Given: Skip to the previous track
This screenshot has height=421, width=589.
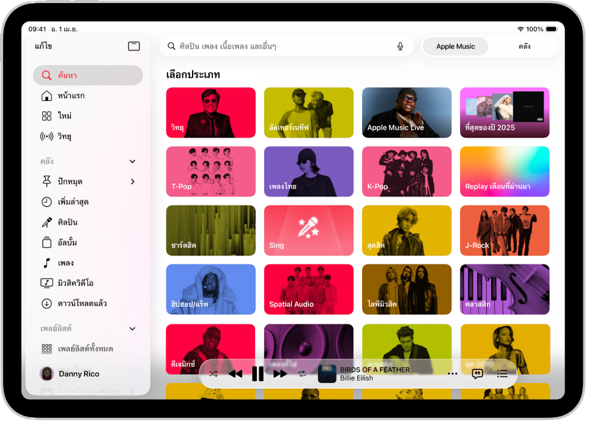Looking at the screenshot, I should (235, 374).
